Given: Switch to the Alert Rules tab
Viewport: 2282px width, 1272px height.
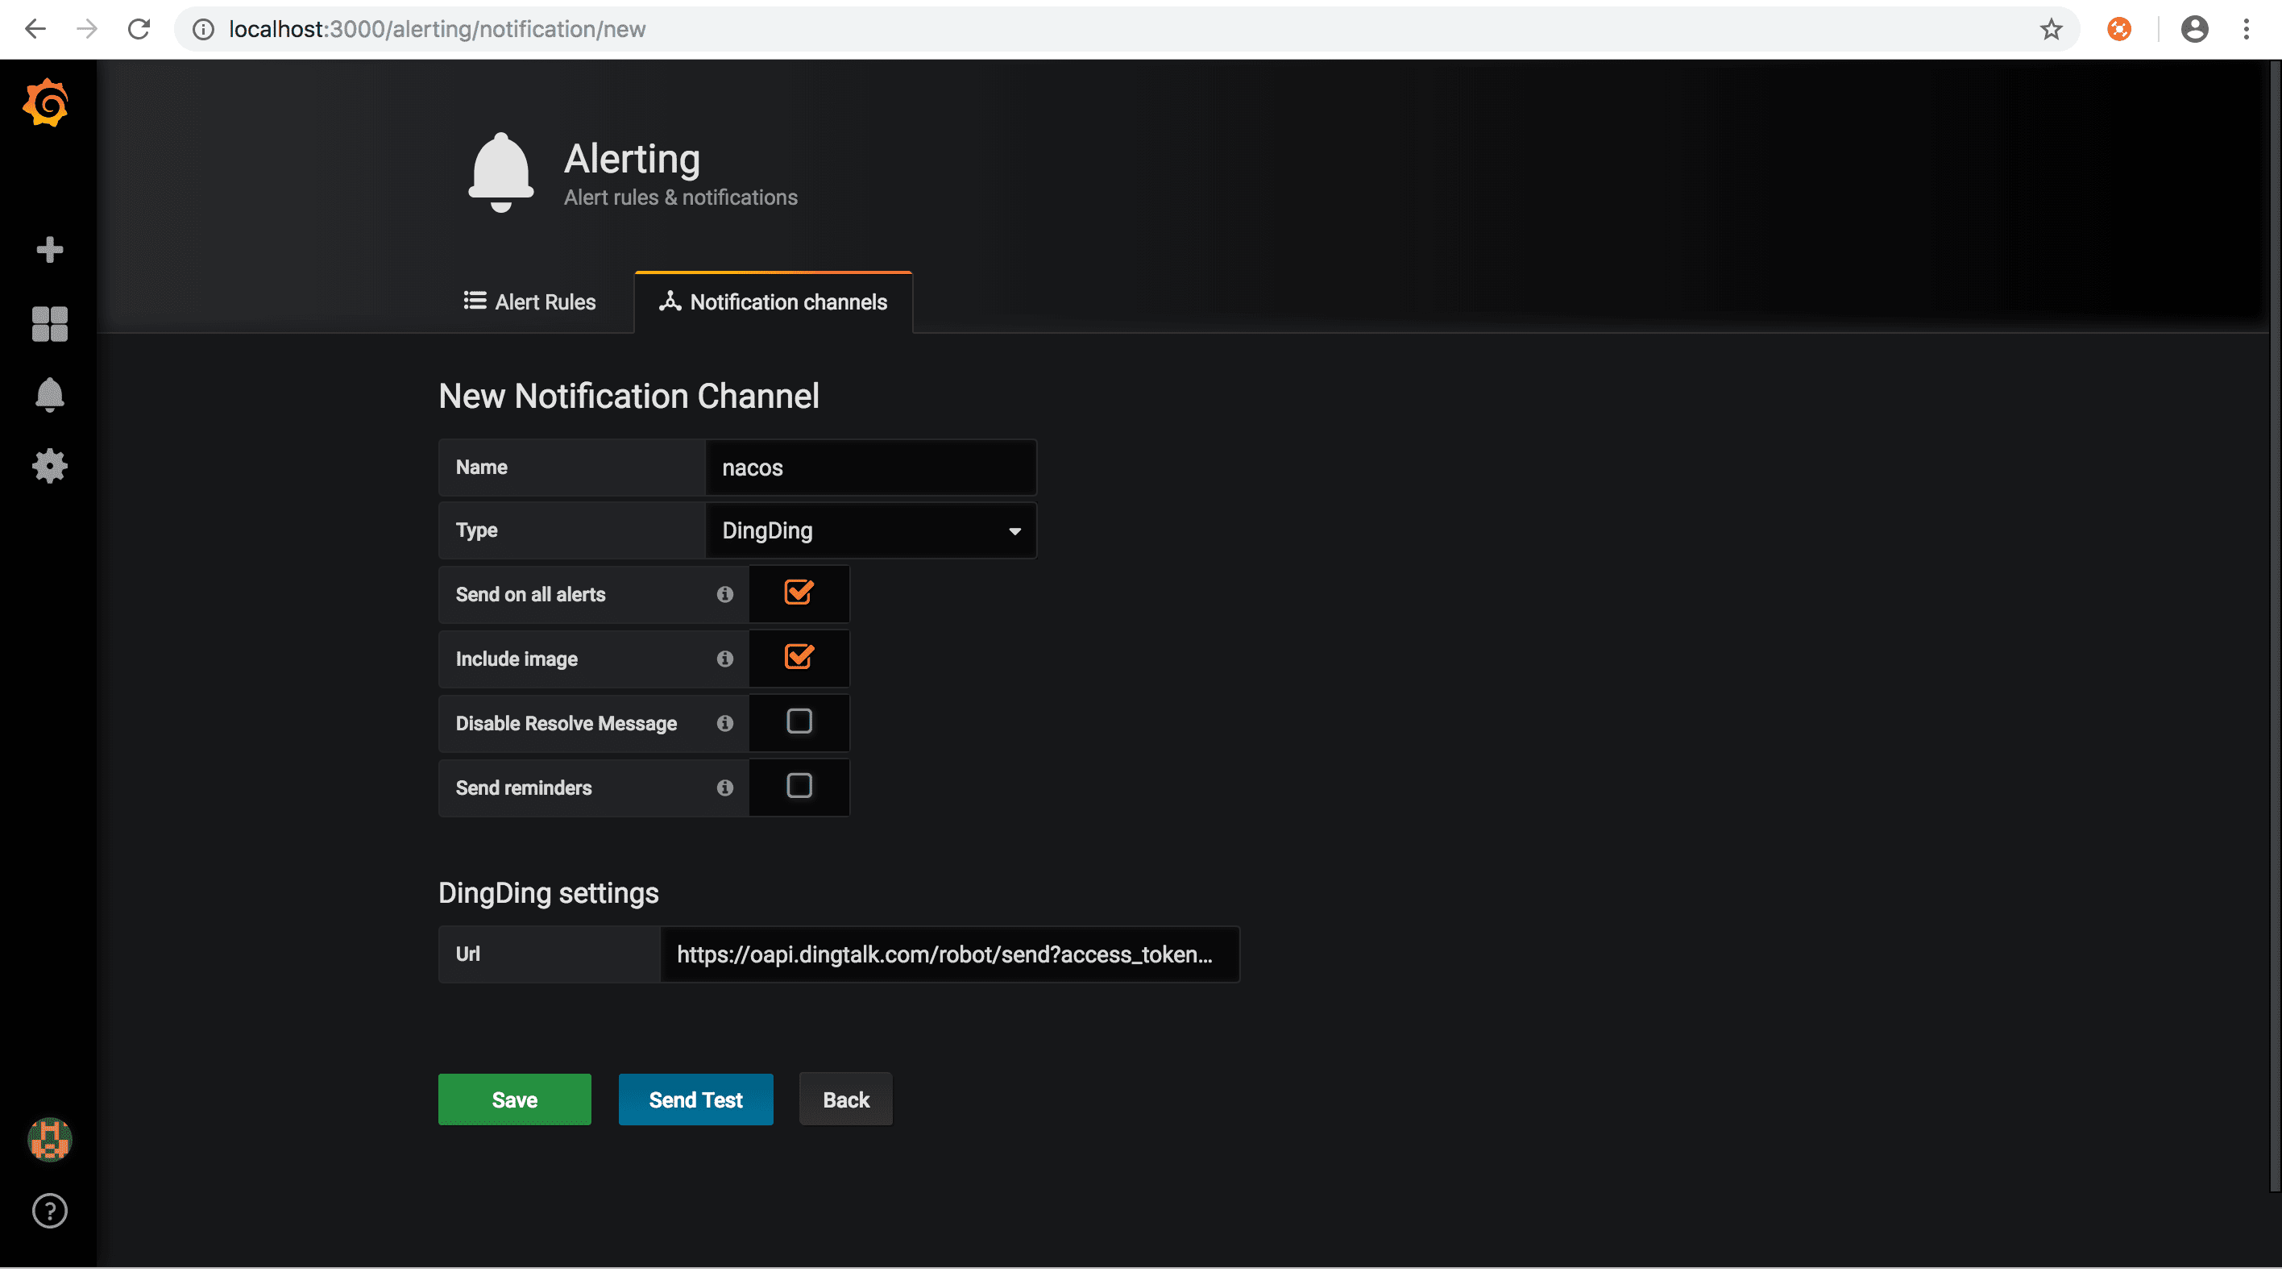Looking at the screenshot, I should tap(529, 302).
